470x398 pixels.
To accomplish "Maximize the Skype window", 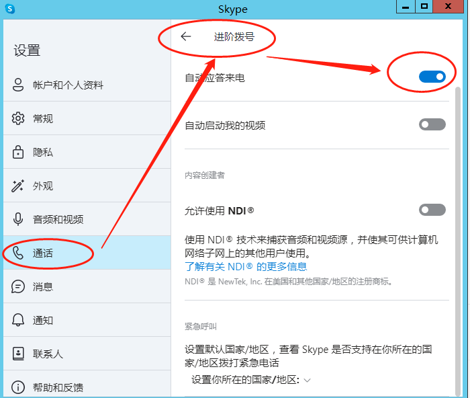I will pos(424,6).
